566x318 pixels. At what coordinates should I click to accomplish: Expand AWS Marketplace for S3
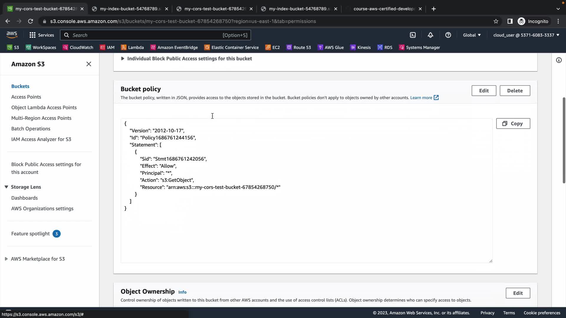pos(6,259)
